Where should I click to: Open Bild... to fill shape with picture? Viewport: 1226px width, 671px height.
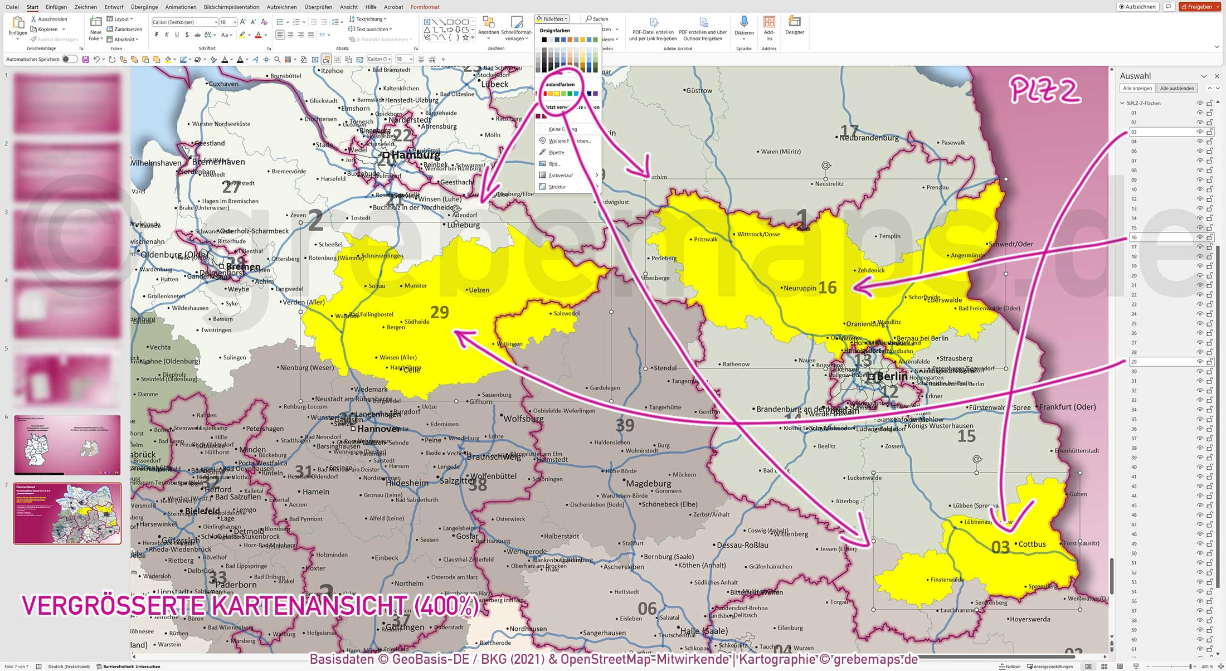point(554,163)
